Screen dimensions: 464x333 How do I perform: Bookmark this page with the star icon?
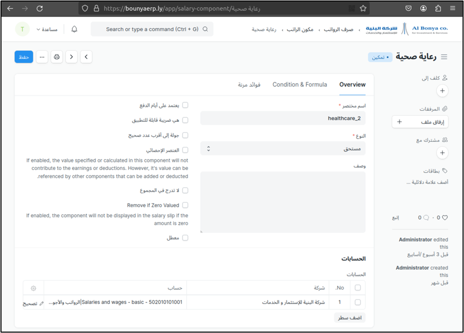pos(363,9)
